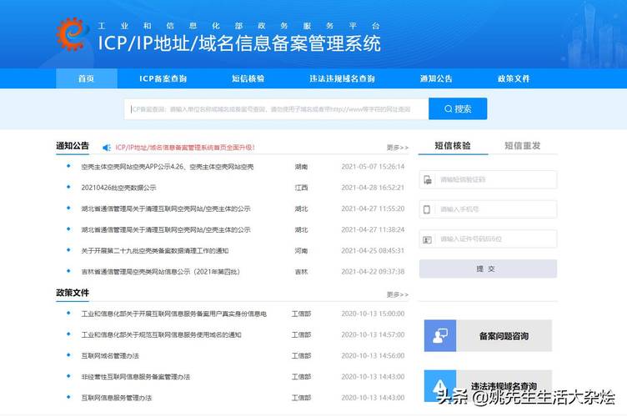Screen dimensions: 627x417
Task: Open the 互联网信息服务管理办法 policy
Action: [x=117, y=398]
